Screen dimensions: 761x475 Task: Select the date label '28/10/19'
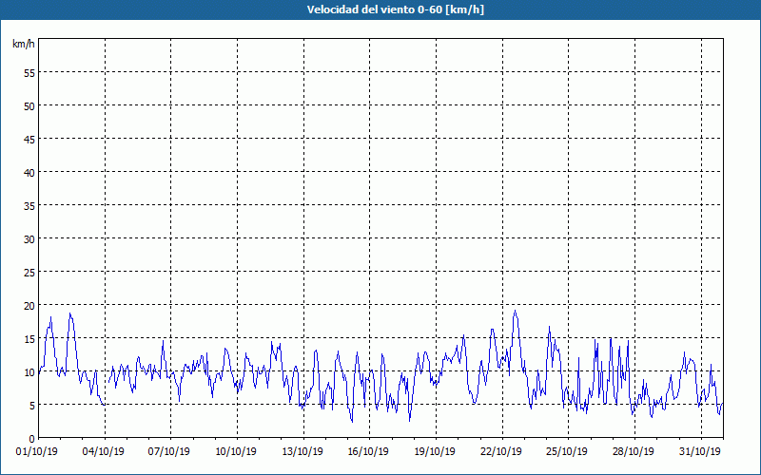pos(634,452)
